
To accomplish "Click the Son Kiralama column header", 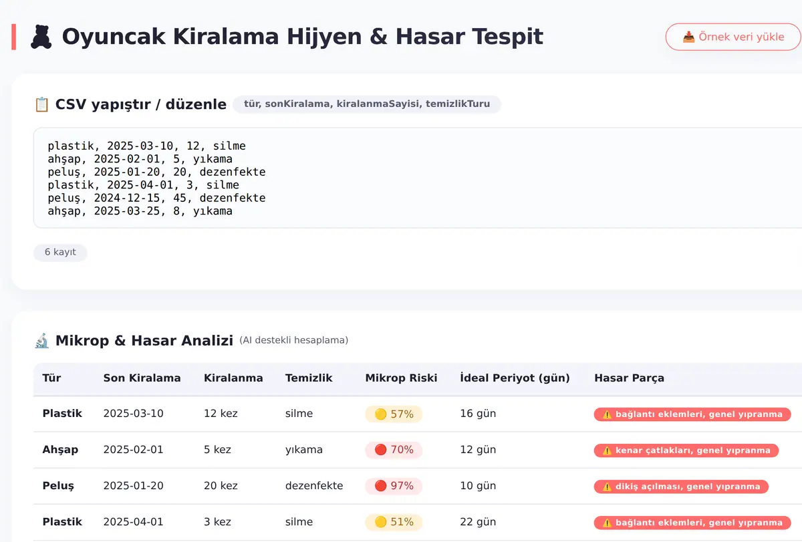I will [x=142, y=378].
